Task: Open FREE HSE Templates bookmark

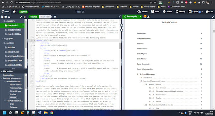Action: [91, 7]
